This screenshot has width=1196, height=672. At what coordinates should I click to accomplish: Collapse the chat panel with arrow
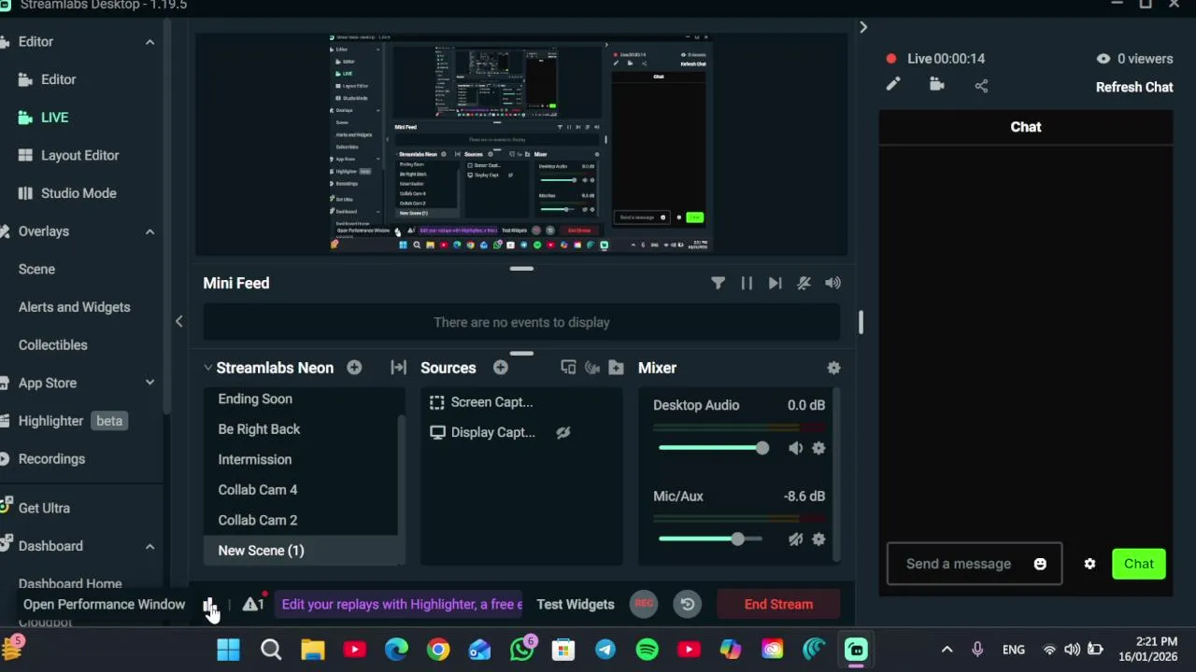click(863, 28)
